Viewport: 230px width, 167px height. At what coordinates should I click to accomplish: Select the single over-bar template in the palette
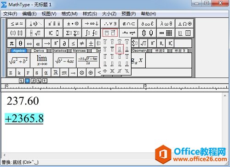pyautogui.click(x=105, y=49)
